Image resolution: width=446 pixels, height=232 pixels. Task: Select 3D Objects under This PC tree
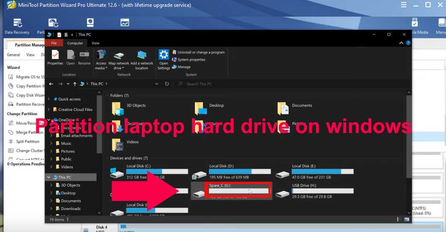point(68,185)
